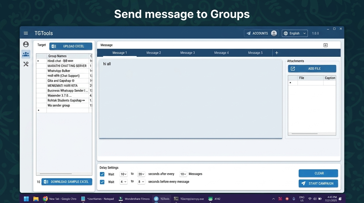
Task: Toggle wait before every message checkbox
Action: pyautogui.click(x=102, y=182)
